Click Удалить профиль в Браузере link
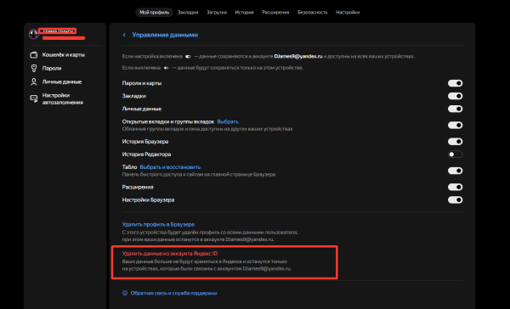 coord(158,224)
